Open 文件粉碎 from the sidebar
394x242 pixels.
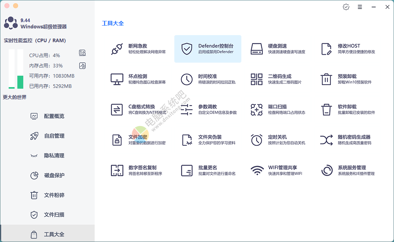coord(54,195)
